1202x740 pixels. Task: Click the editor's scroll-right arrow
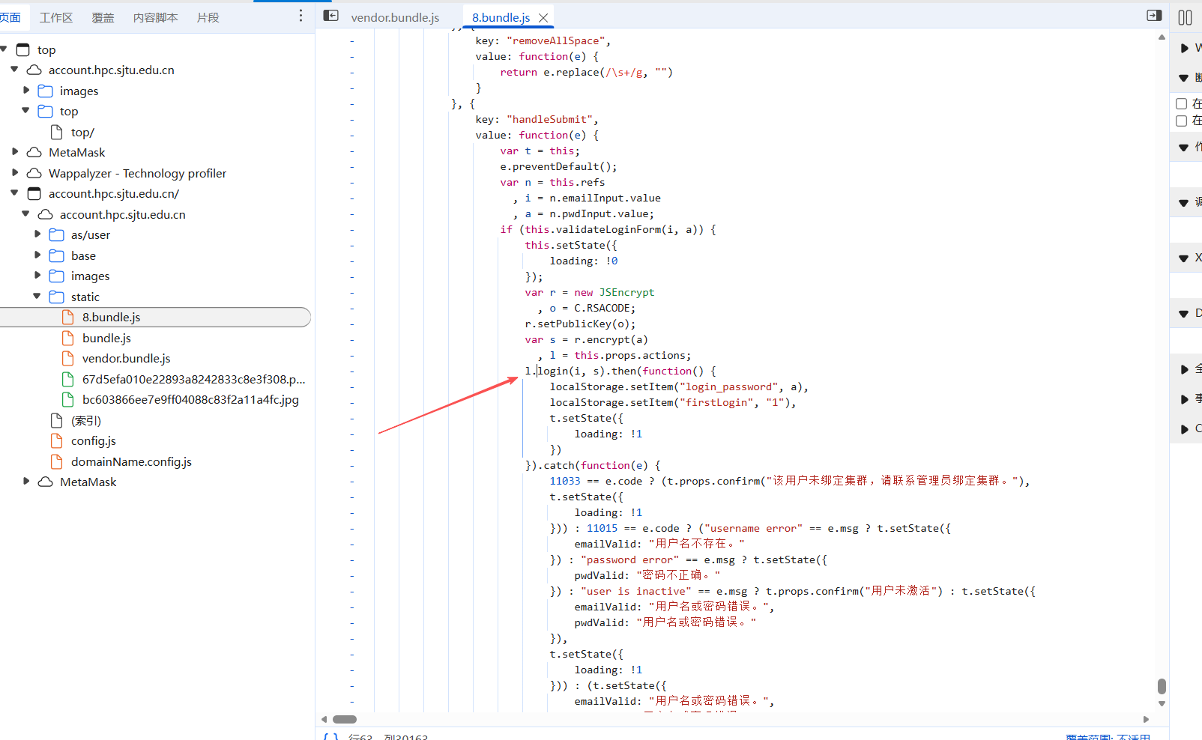1146,719
